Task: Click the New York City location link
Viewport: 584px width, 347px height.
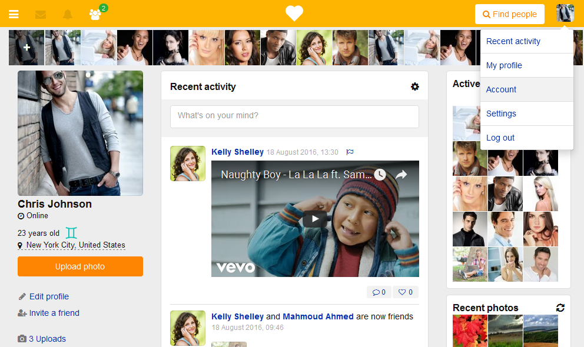Action: point(75,245)
